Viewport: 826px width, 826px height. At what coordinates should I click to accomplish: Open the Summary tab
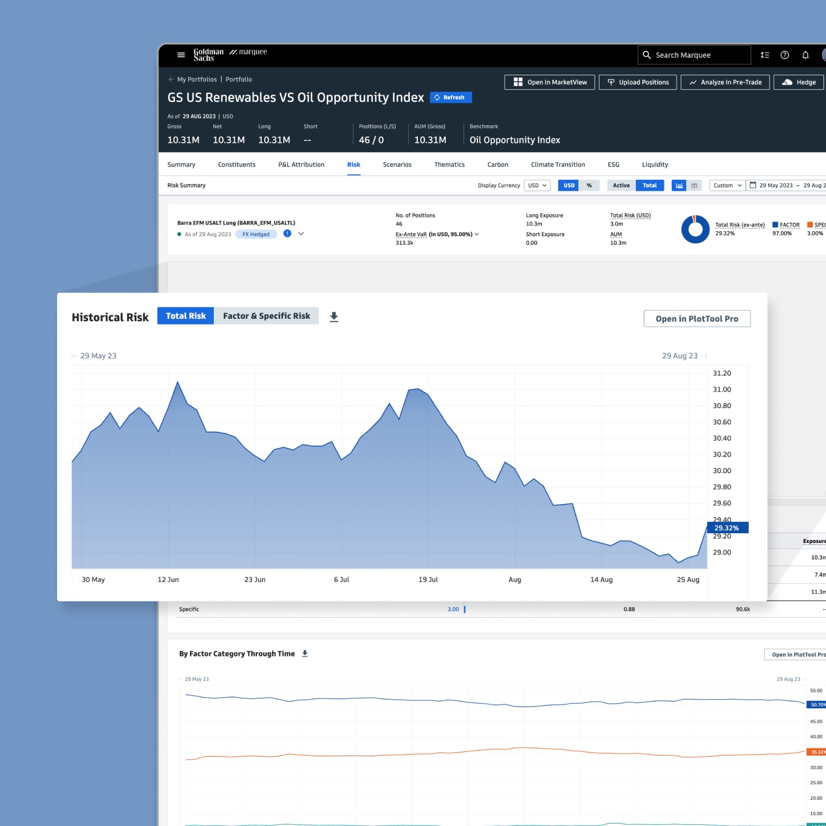point(182,165)
